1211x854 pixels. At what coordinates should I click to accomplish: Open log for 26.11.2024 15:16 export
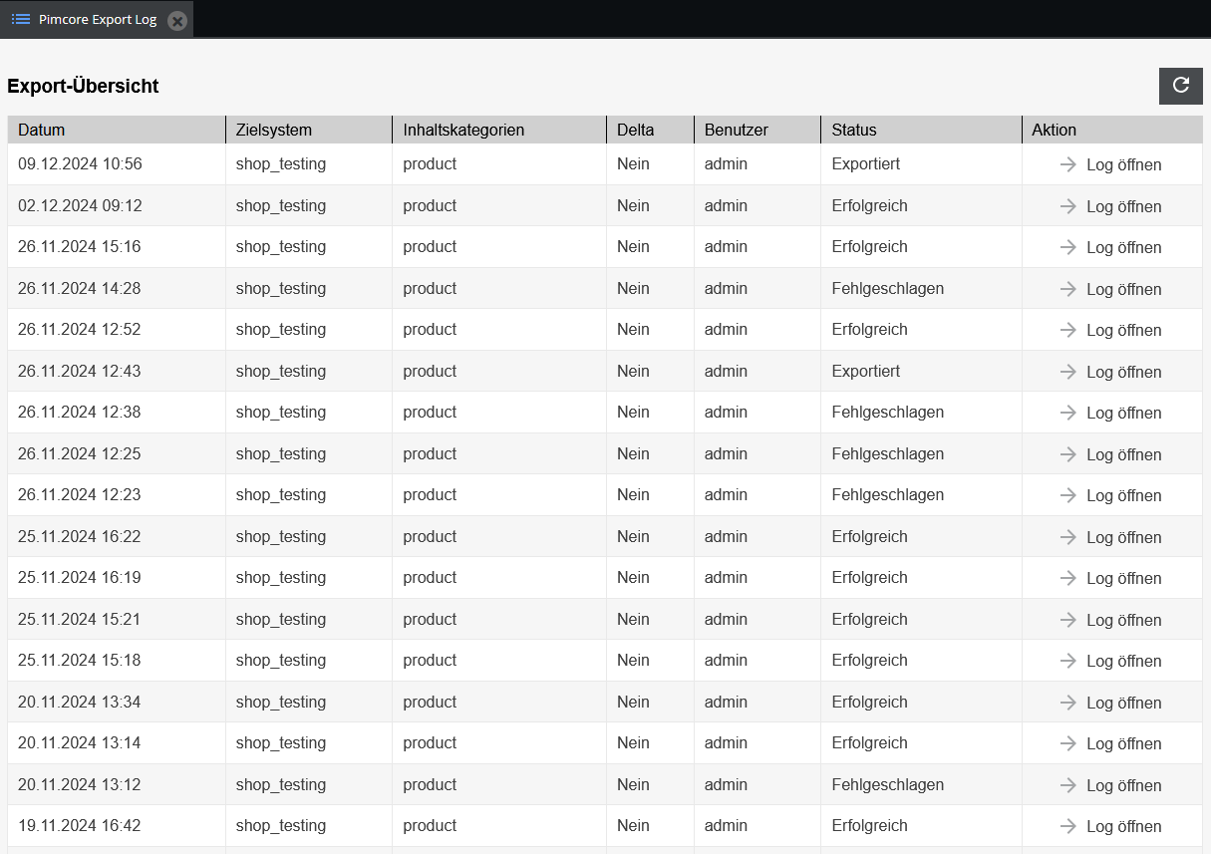1110,247
